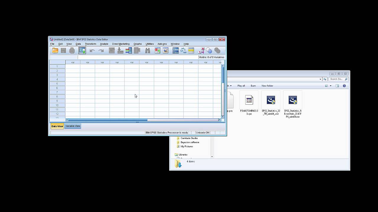Open the Help menu in SPSS

(x=186, y=44)
